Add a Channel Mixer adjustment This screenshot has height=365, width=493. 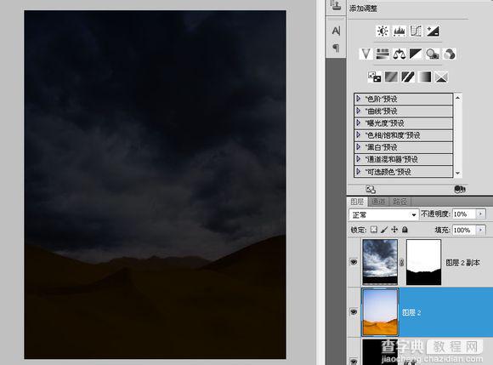coord(449,54)
